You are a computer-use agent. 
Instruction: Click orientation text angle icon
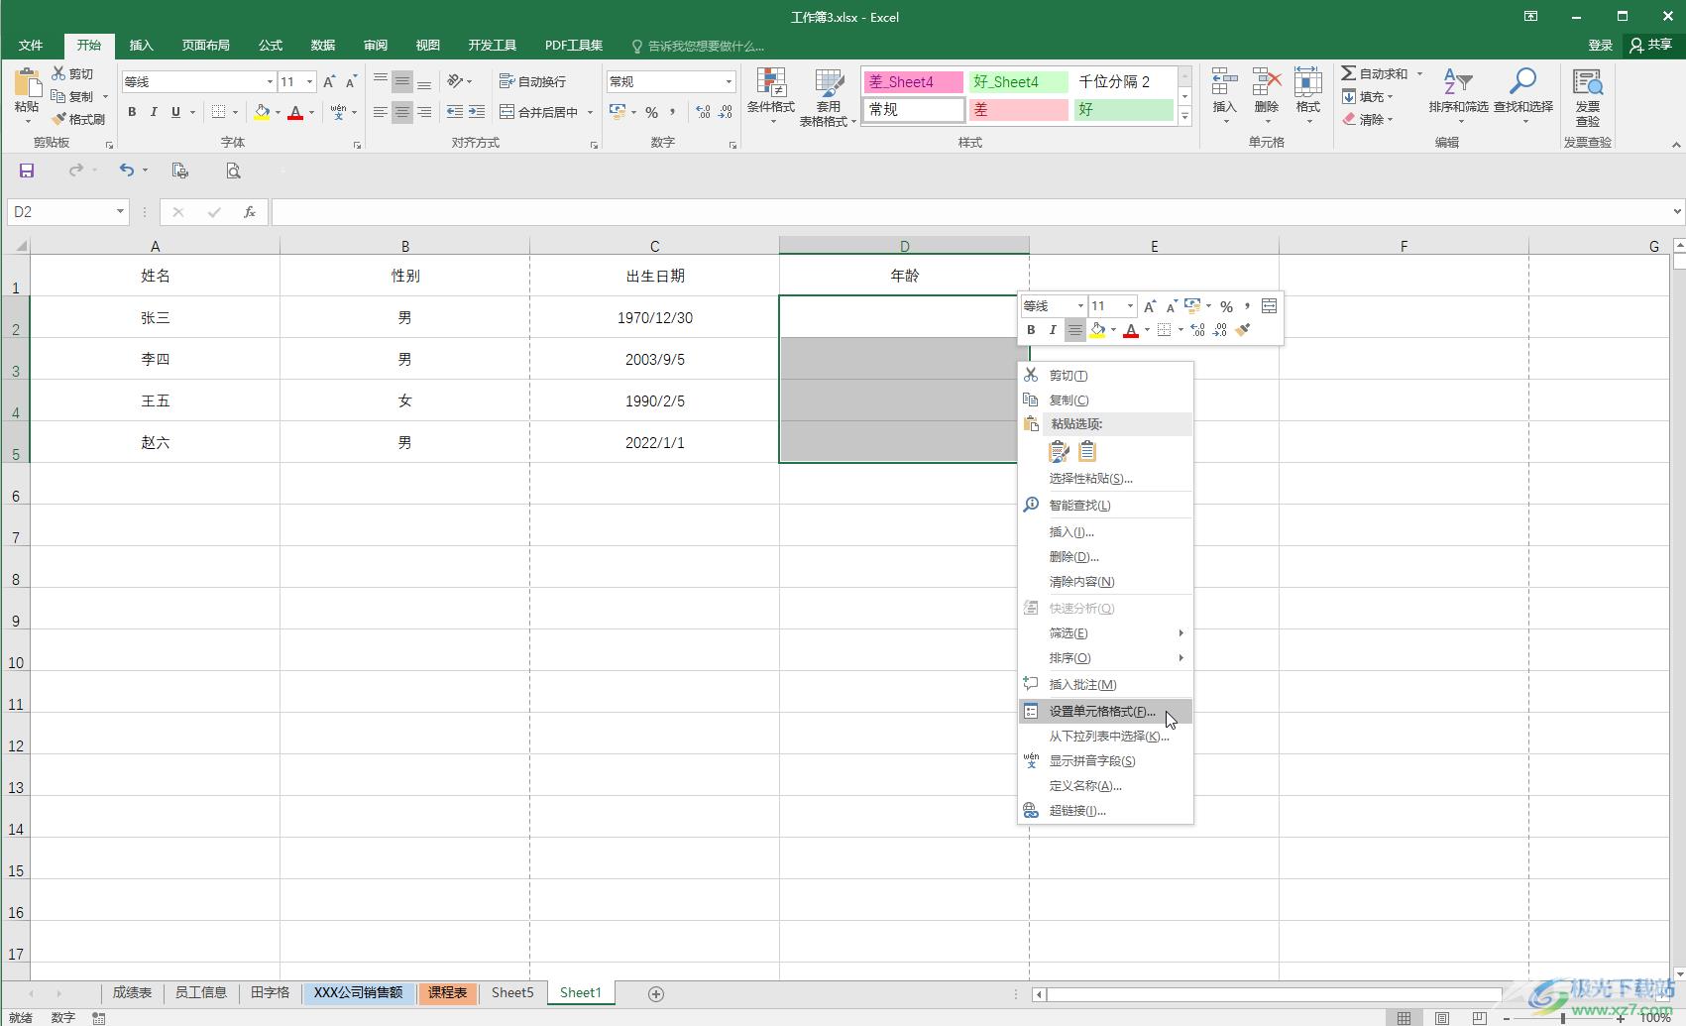tap(456, 81)
